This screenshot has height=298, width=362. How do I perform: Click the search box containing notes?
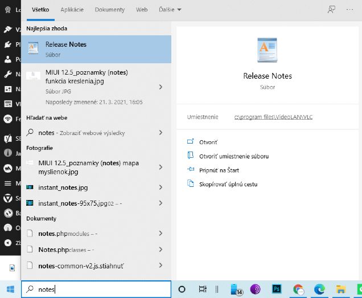coord(96,289)
